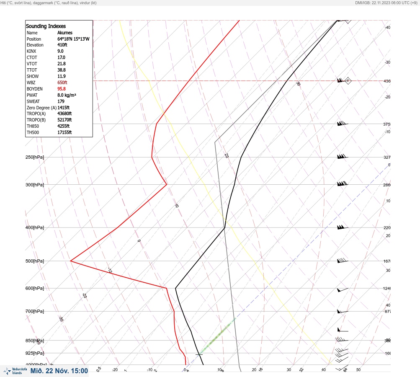The width and height of the screenshot is (420, 377).
Task: Select the KINX value 9.0
Action: [60, 51]
